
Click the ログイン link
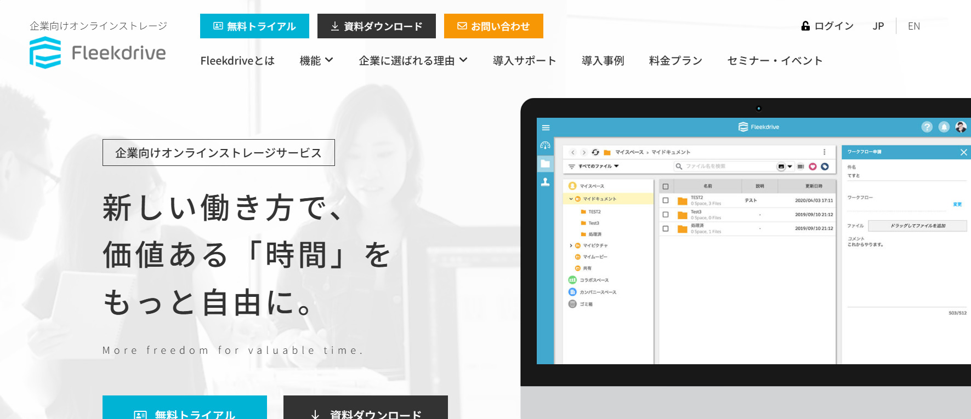coord(827,26)
